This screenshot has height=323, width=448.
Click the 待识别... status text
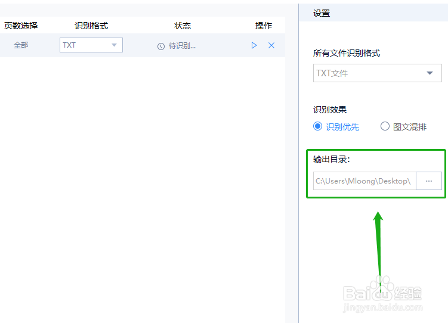[182, 46]
